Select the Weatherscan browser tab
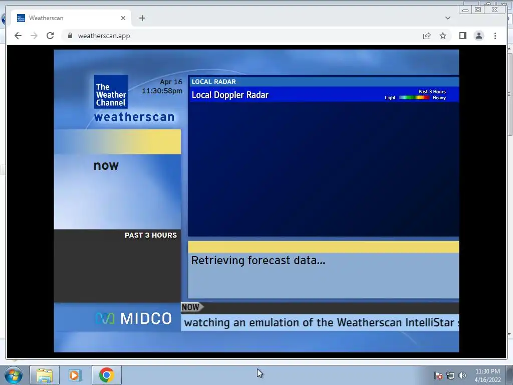This screenshot has width=513, height=385. tap(71, 18)
